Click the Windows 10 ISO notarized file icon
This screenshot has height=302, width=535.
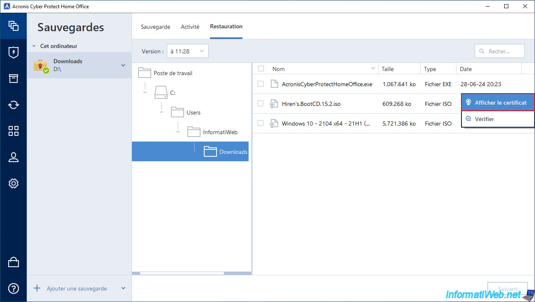click(x=274, y=124)
